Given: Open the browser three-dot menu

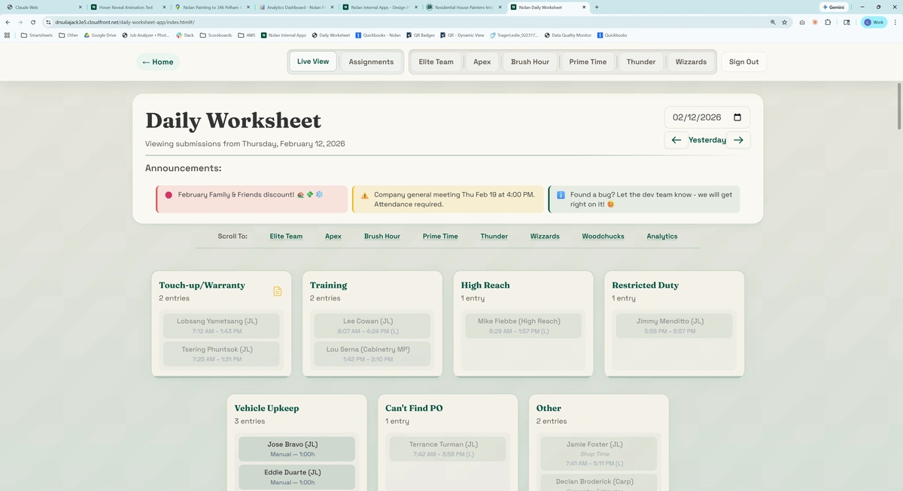Looking at the screenshot, I should click(895, 22).
